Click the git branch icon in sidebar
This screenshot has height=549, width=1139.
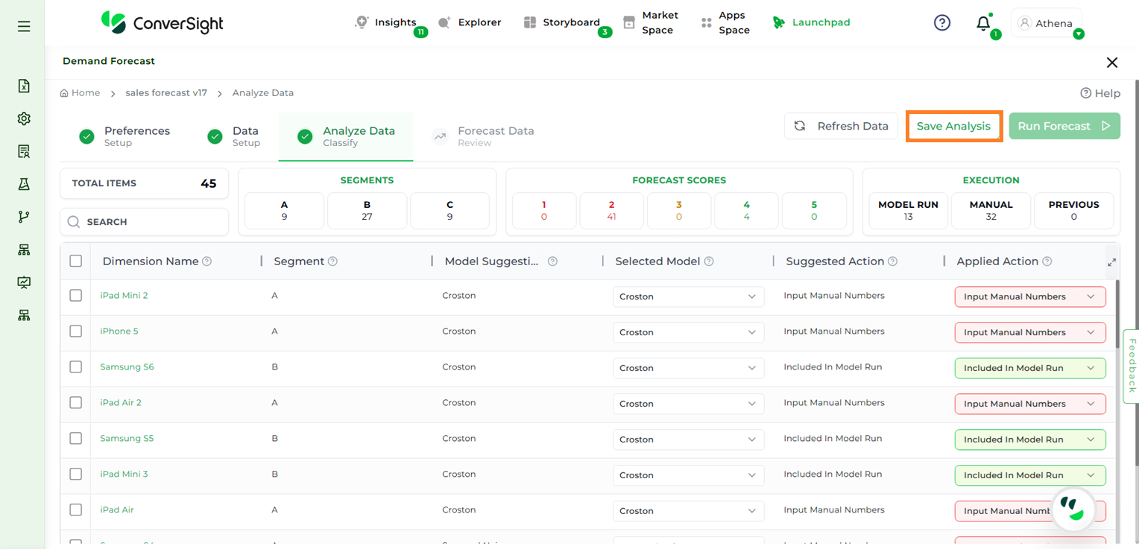(24, 217)
